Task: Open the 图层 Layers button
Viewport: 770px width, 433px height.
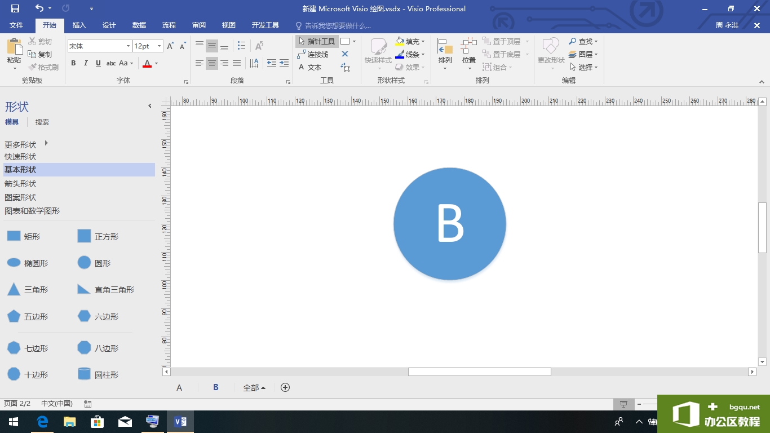Action: tap(583, 54)
